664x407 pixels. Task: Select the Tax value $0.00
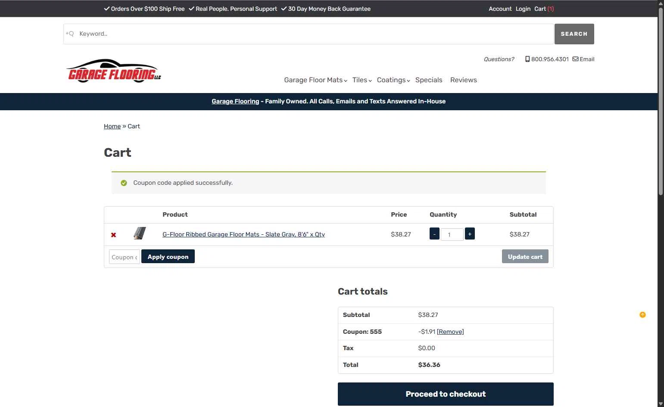click(427, 348)
